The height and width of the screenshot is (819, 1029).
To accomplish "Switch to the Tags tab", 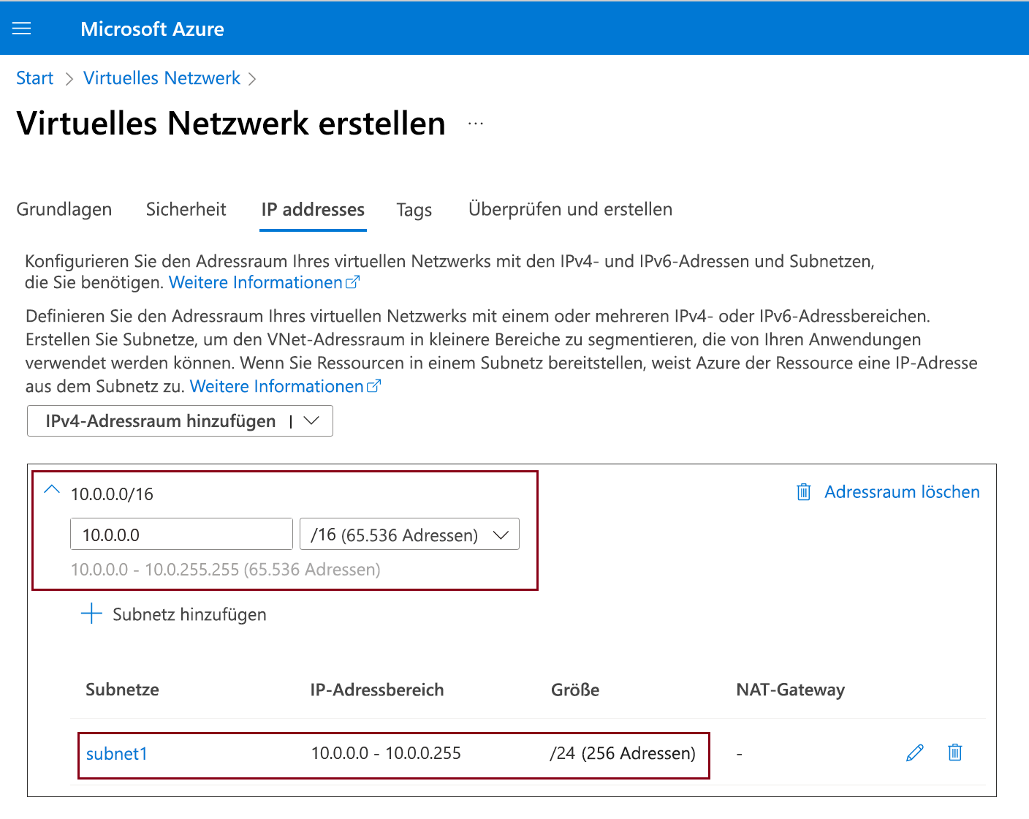I will (414, 210).
